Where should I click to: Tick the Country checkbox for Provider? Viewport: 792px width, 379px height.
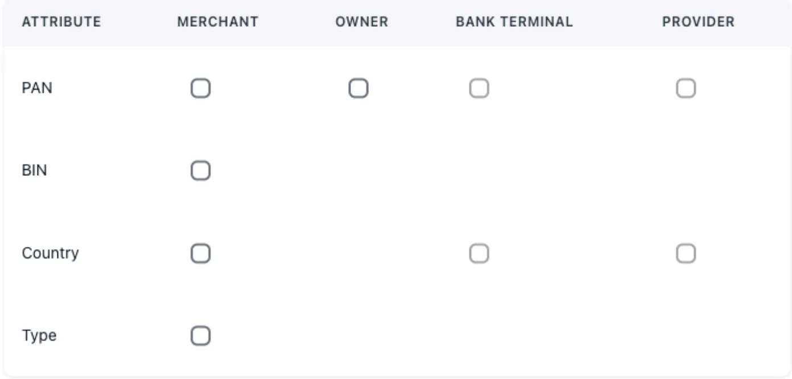coord(686,253)
